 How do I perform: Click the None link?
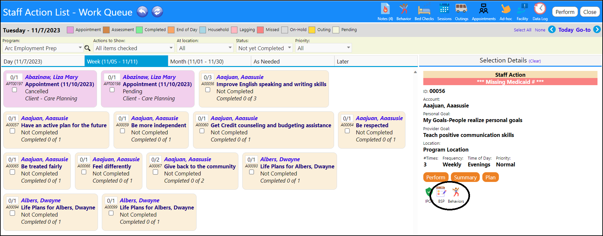[540, 30]
